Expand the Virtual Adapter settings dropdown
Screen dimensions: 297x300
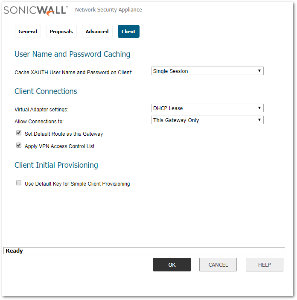click(x=207, y=108)
